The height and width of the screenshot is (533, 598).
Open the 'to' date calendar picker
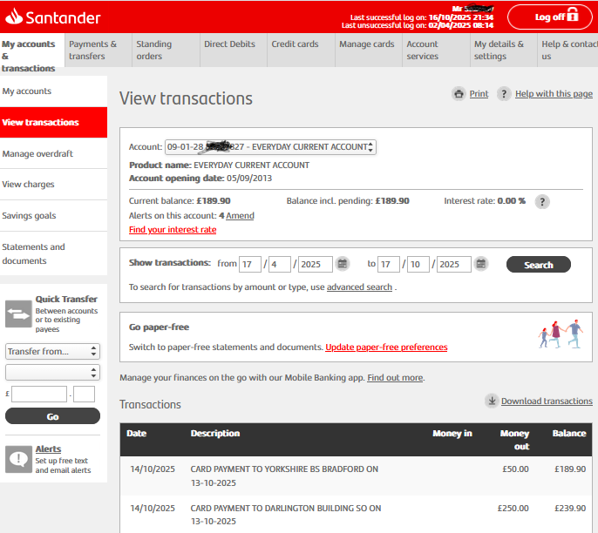click(481, 264)
